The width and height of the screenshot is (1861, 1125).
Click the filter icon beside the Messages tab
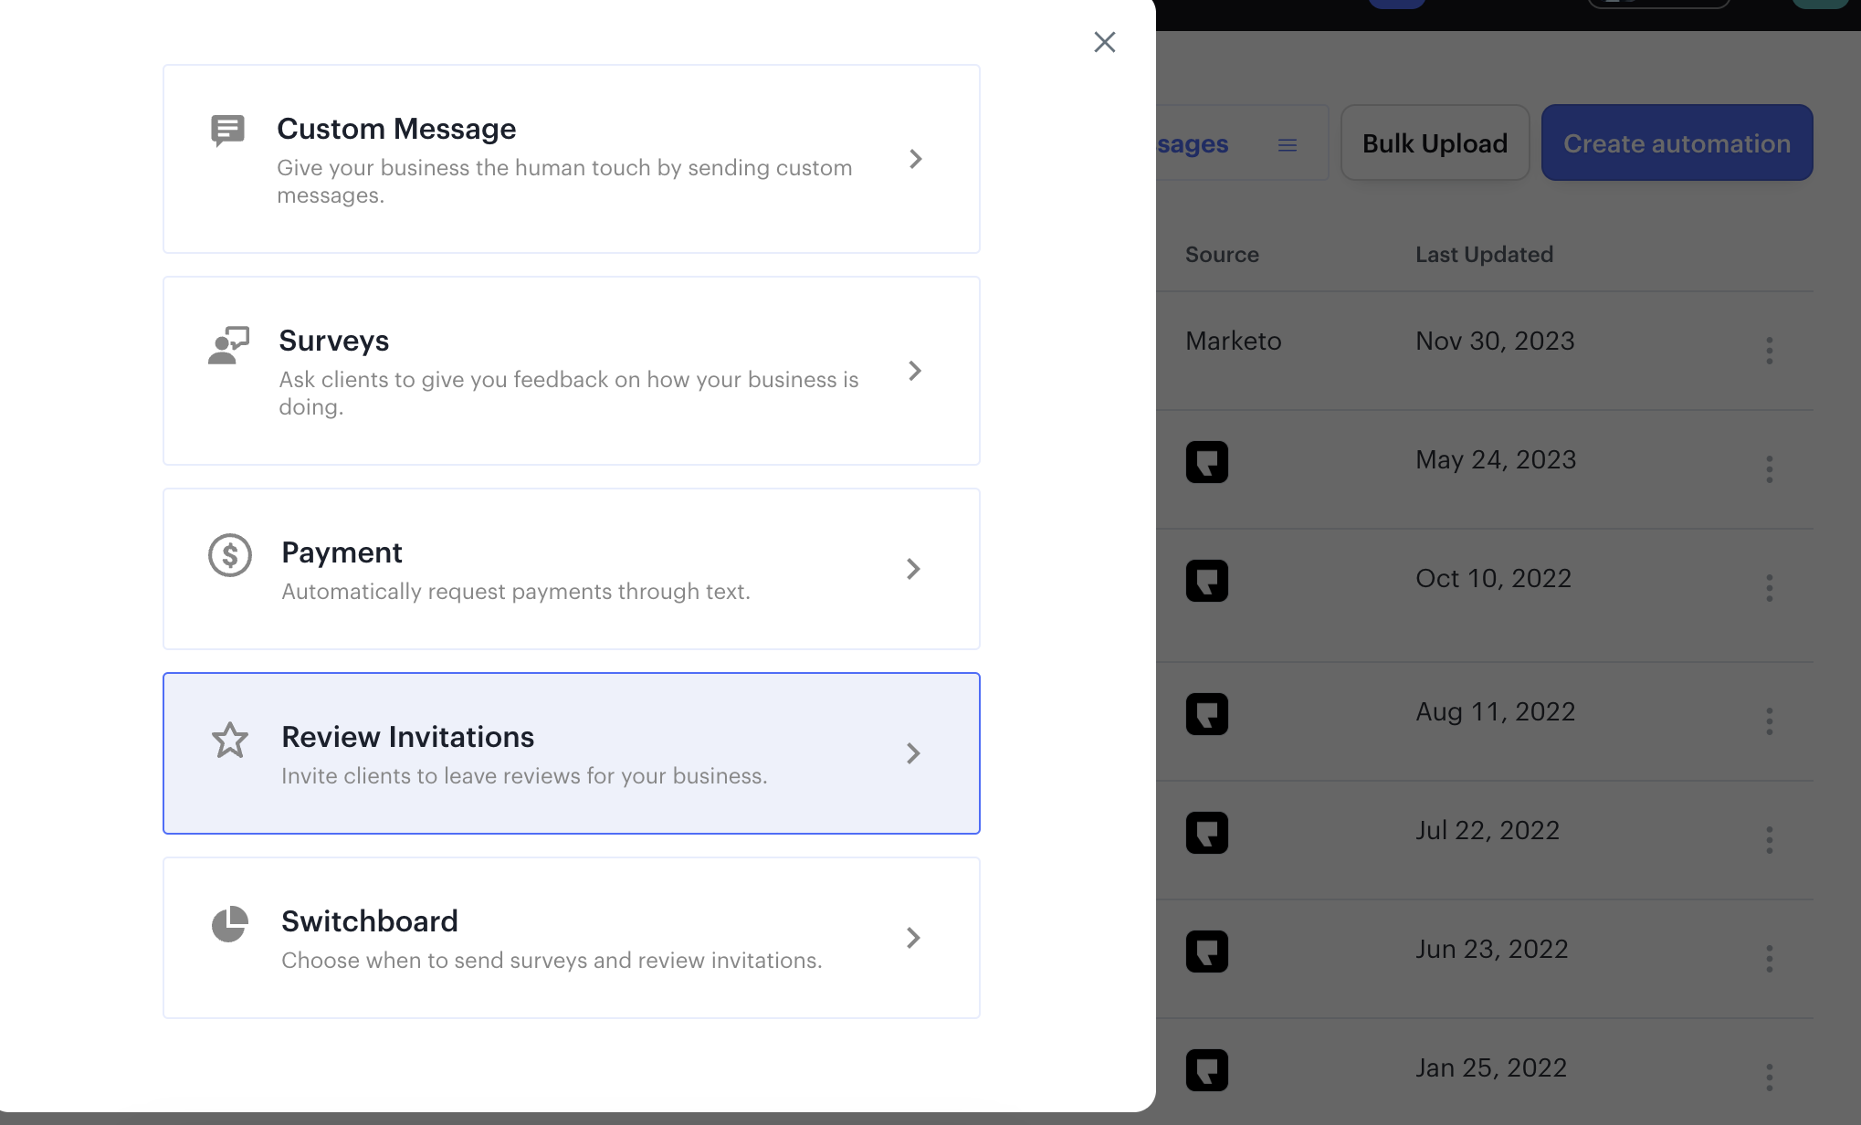click(x=1288, y=143)
